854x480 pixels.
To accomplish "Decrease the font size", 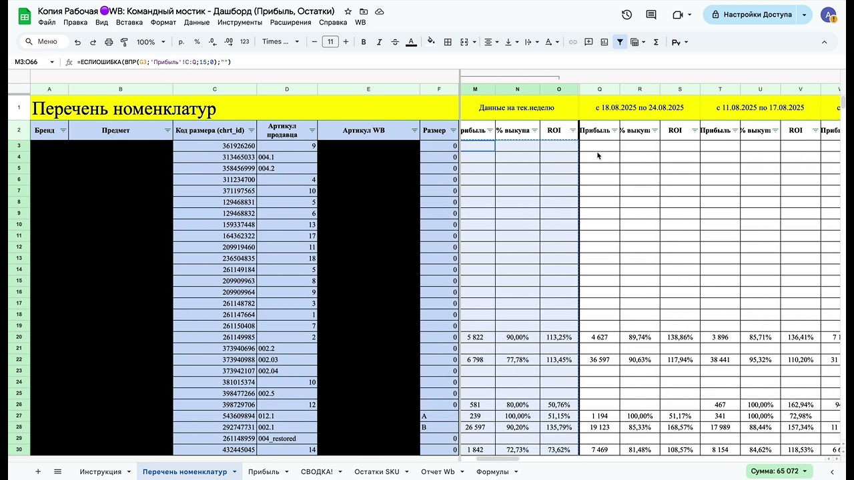I will [315, 42].
